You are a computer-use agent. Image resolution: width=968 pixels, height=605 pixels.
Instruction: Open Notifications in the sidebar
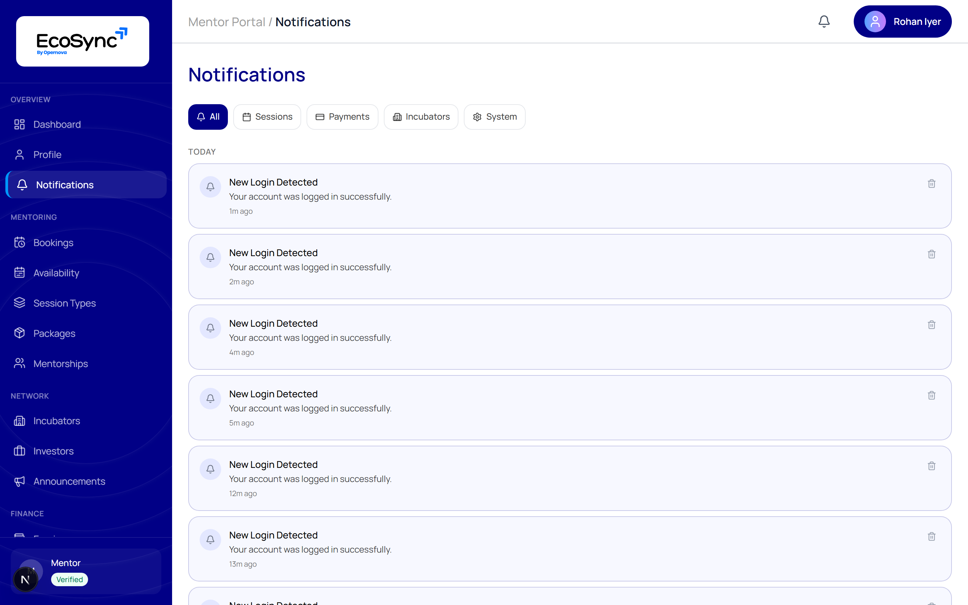pos(86,185)
